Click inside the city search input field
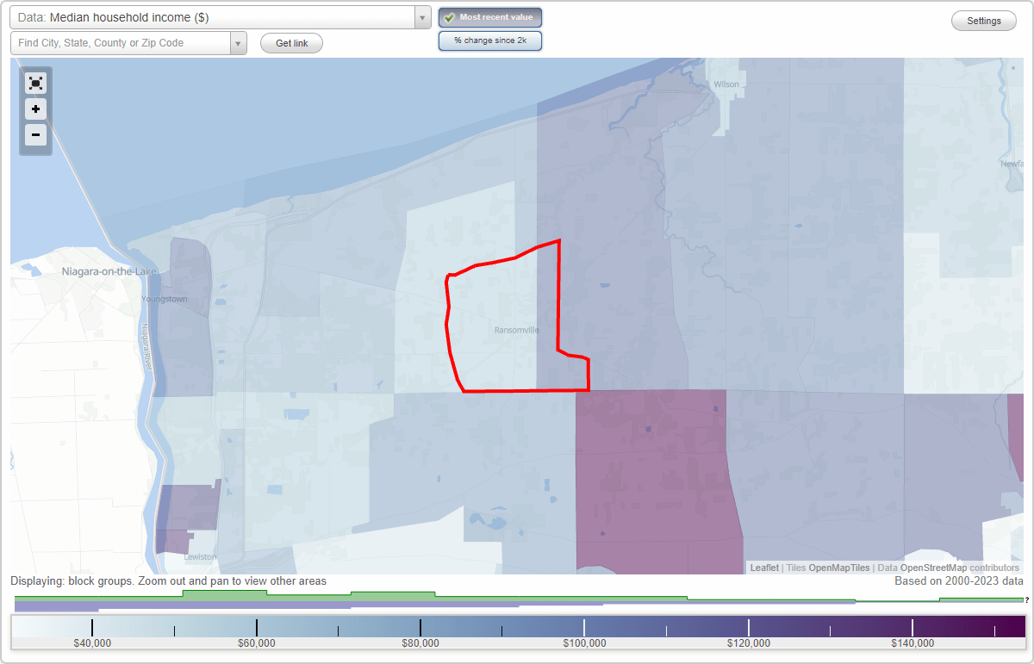Viewport: 1034px width, 664px height. 121,42
